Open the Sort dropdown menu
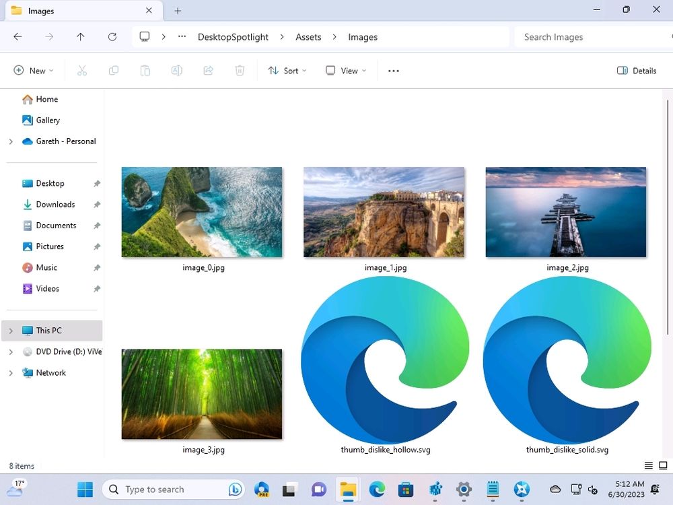The width and height of the screenshot is (673, 505). click(287, 71)
